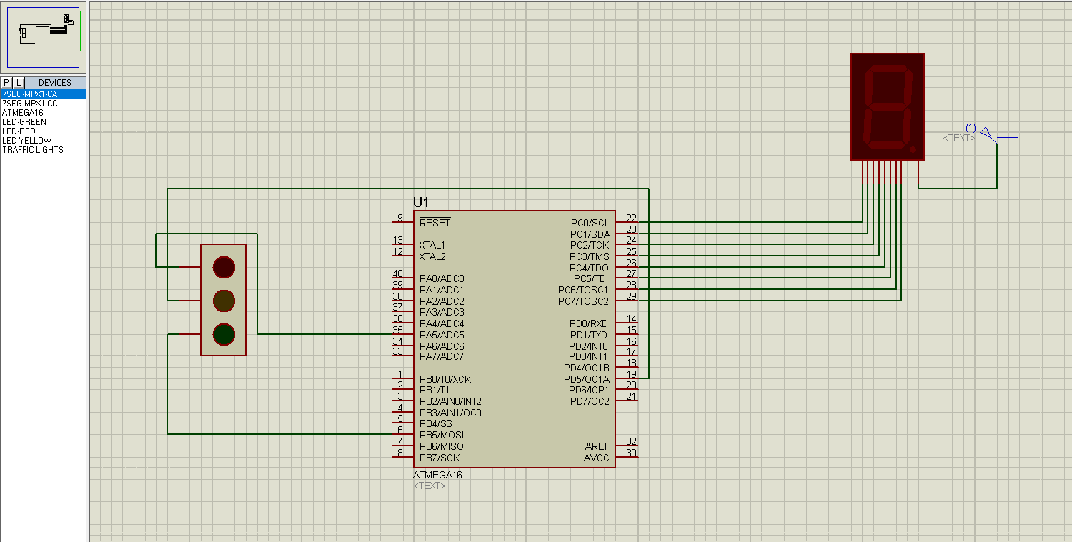Open the library manager with L button
1072x542 pixels.
[18, 81]
